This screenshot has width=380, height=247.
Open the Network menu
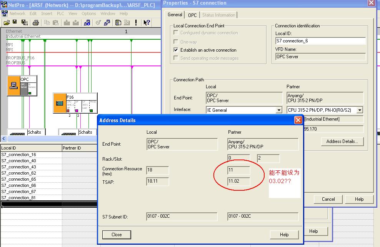point(17,13)
